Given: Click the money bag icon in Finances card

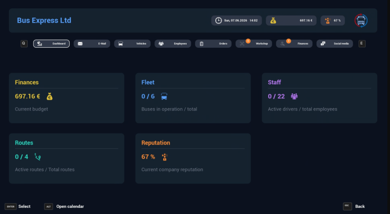Looking at the screenshot, I should point(49,96).
